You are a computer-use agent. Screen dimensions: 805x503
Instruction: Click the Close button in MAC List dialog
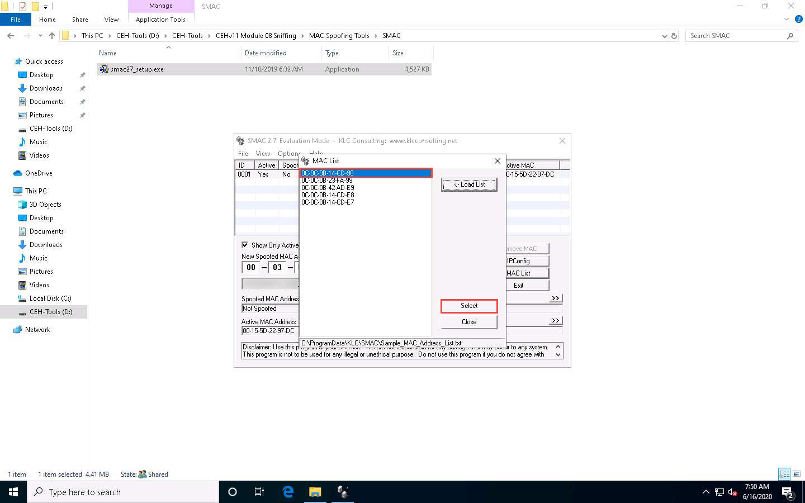[x=469, y=322]
